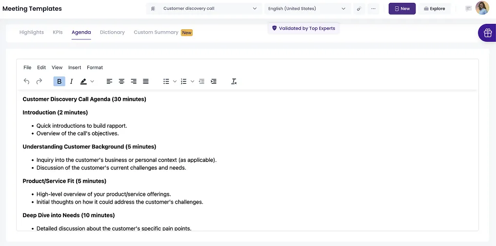Image resolution: width=496 pixels, height=246 pixels.
Task: Switch to the Dictionary tab
Action: pyautogui.click(x=112, y=32)
